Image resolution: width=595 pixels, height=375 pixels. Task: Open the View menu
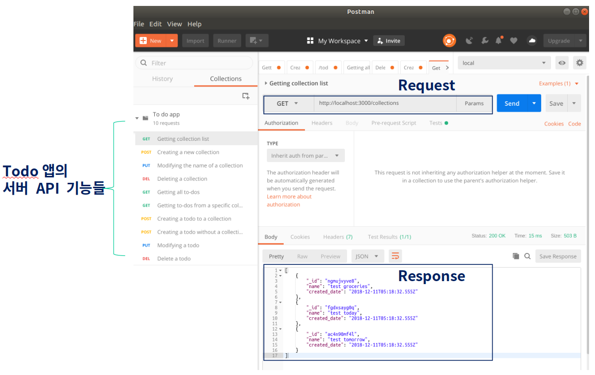point(174,24)
